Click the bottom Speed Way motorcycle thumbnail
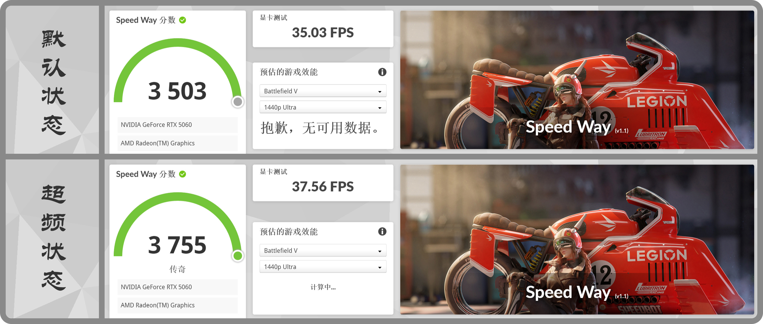Screen dimensions: 763x324 pyautogui.click(x=577, y=240)
